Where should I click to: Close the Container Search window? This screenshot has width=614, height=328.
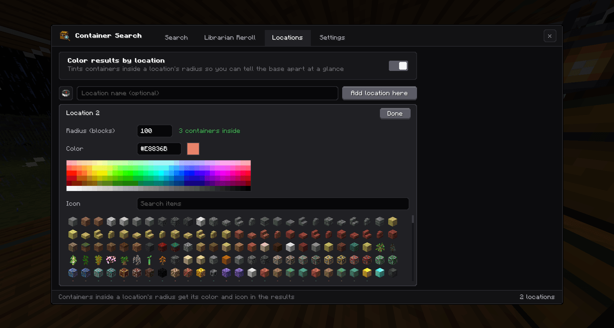pos(550,36)
